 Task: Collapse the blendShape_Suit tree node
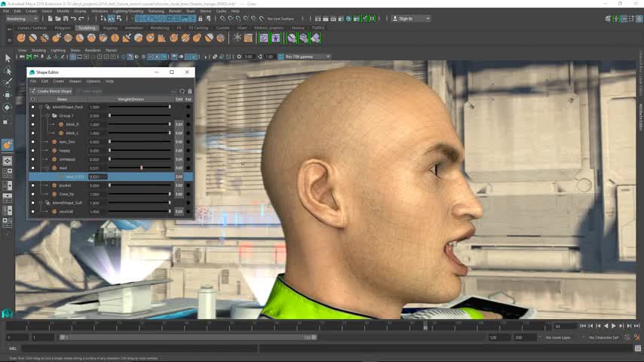click(41, 203)
